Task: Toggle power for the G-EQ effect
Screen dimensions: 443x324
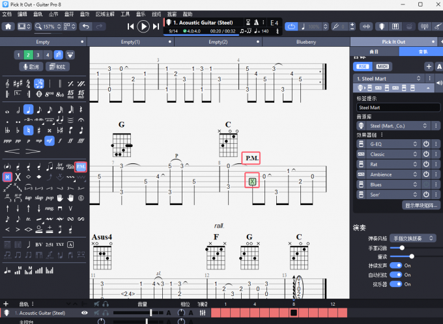Action: [426, 144]
